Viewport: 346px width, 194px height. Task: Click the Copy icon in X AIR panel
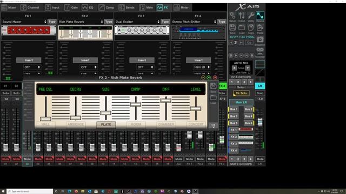pyautogui.click(x=251, y=27)
